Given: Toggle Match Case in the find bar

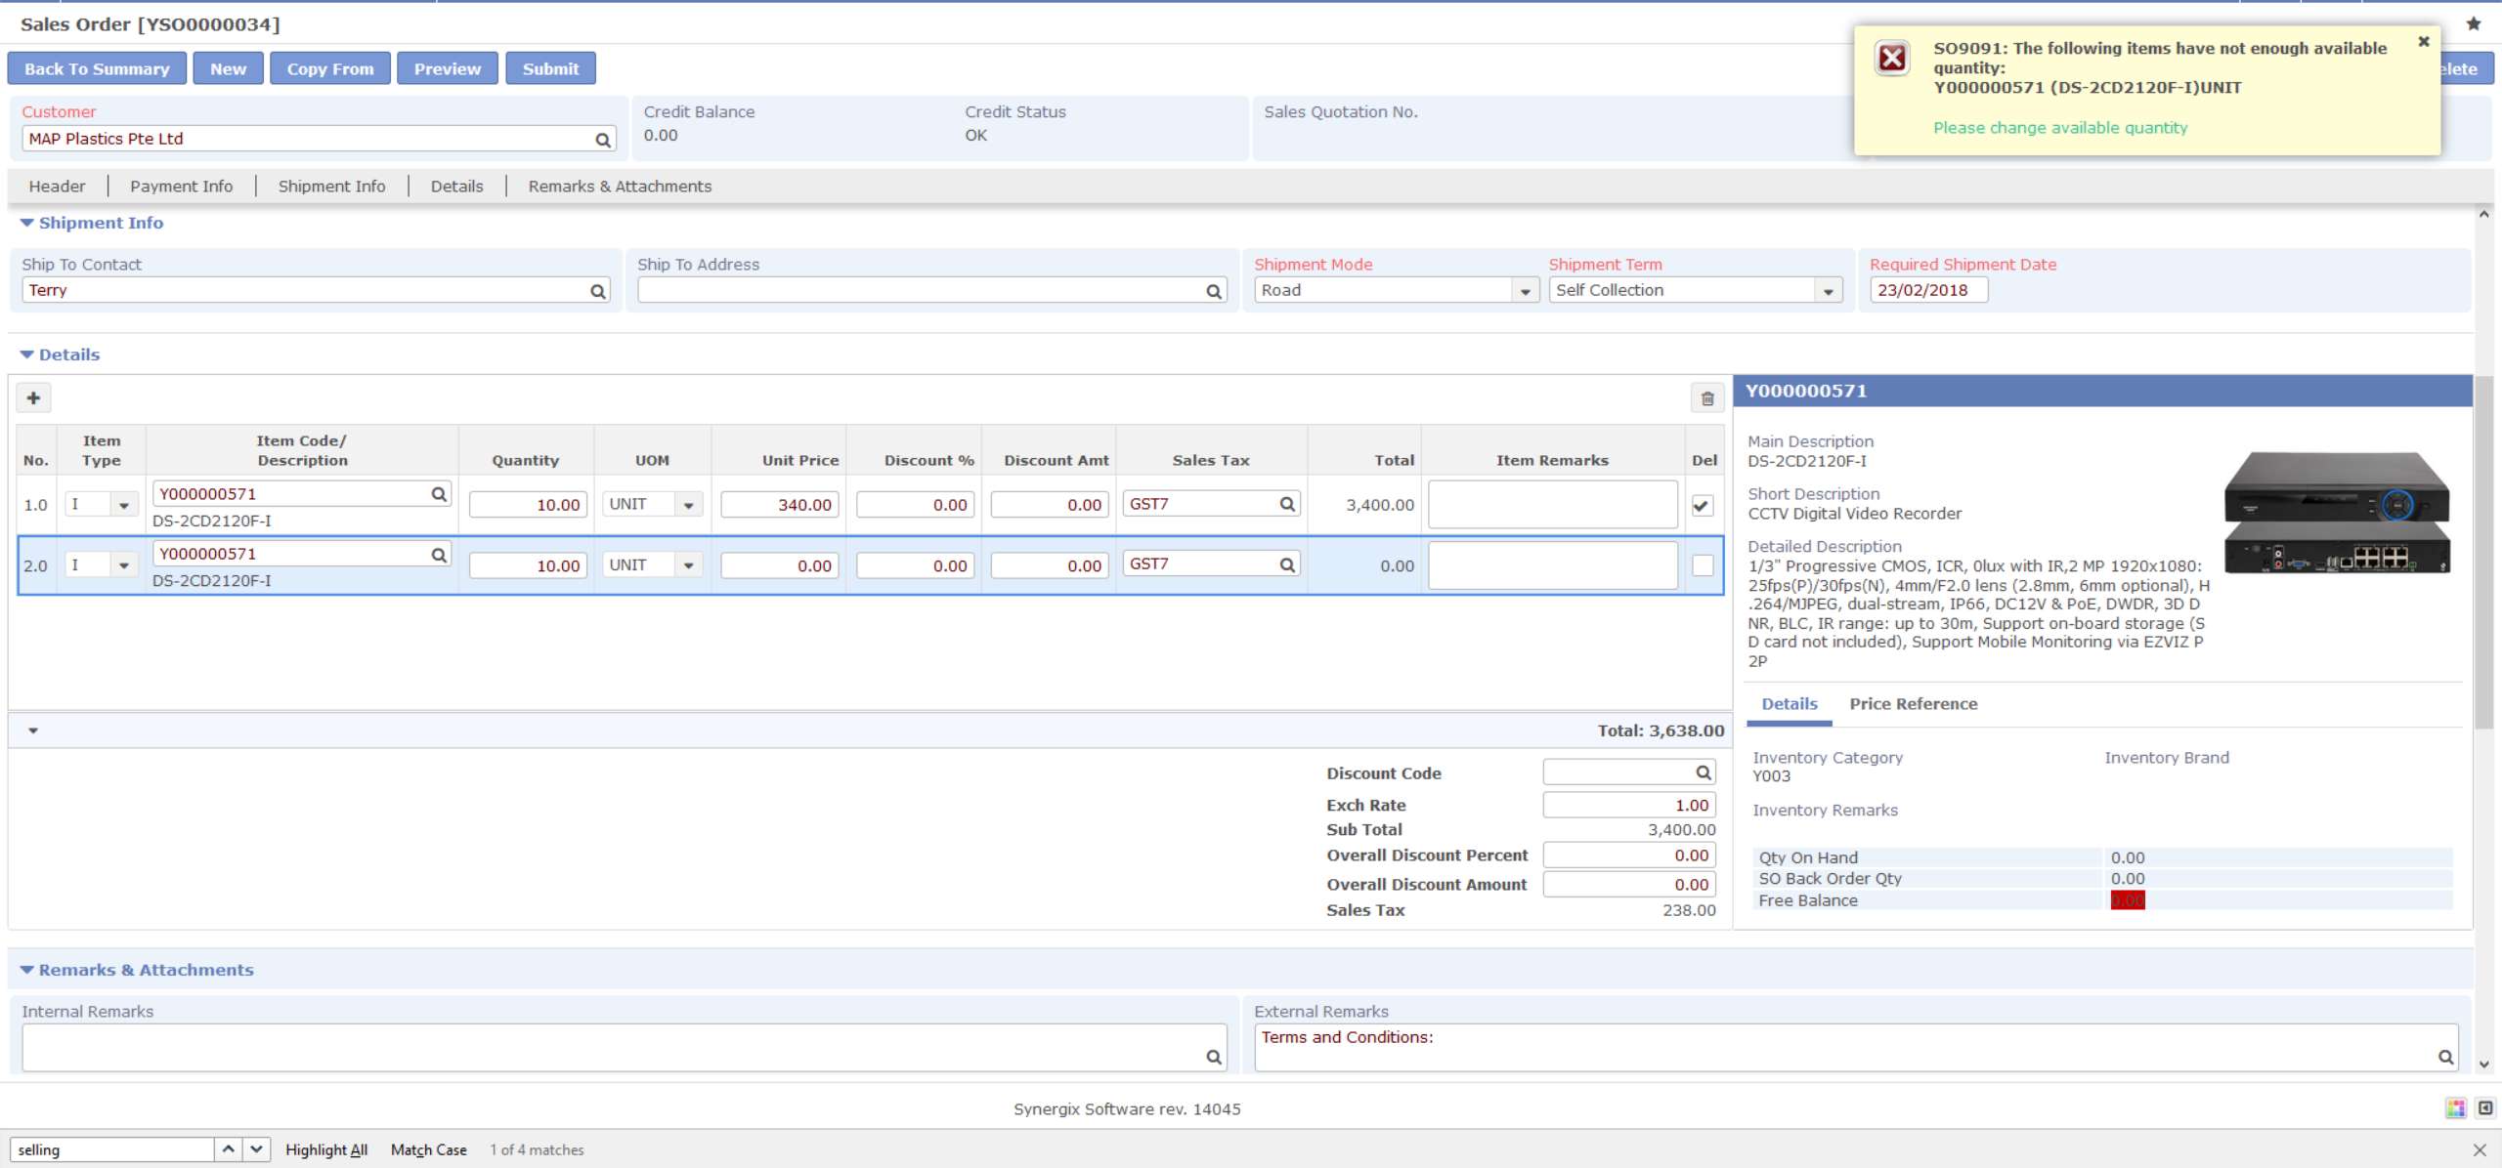Looking at the screenshot, I should click(x=428, y=1149).
